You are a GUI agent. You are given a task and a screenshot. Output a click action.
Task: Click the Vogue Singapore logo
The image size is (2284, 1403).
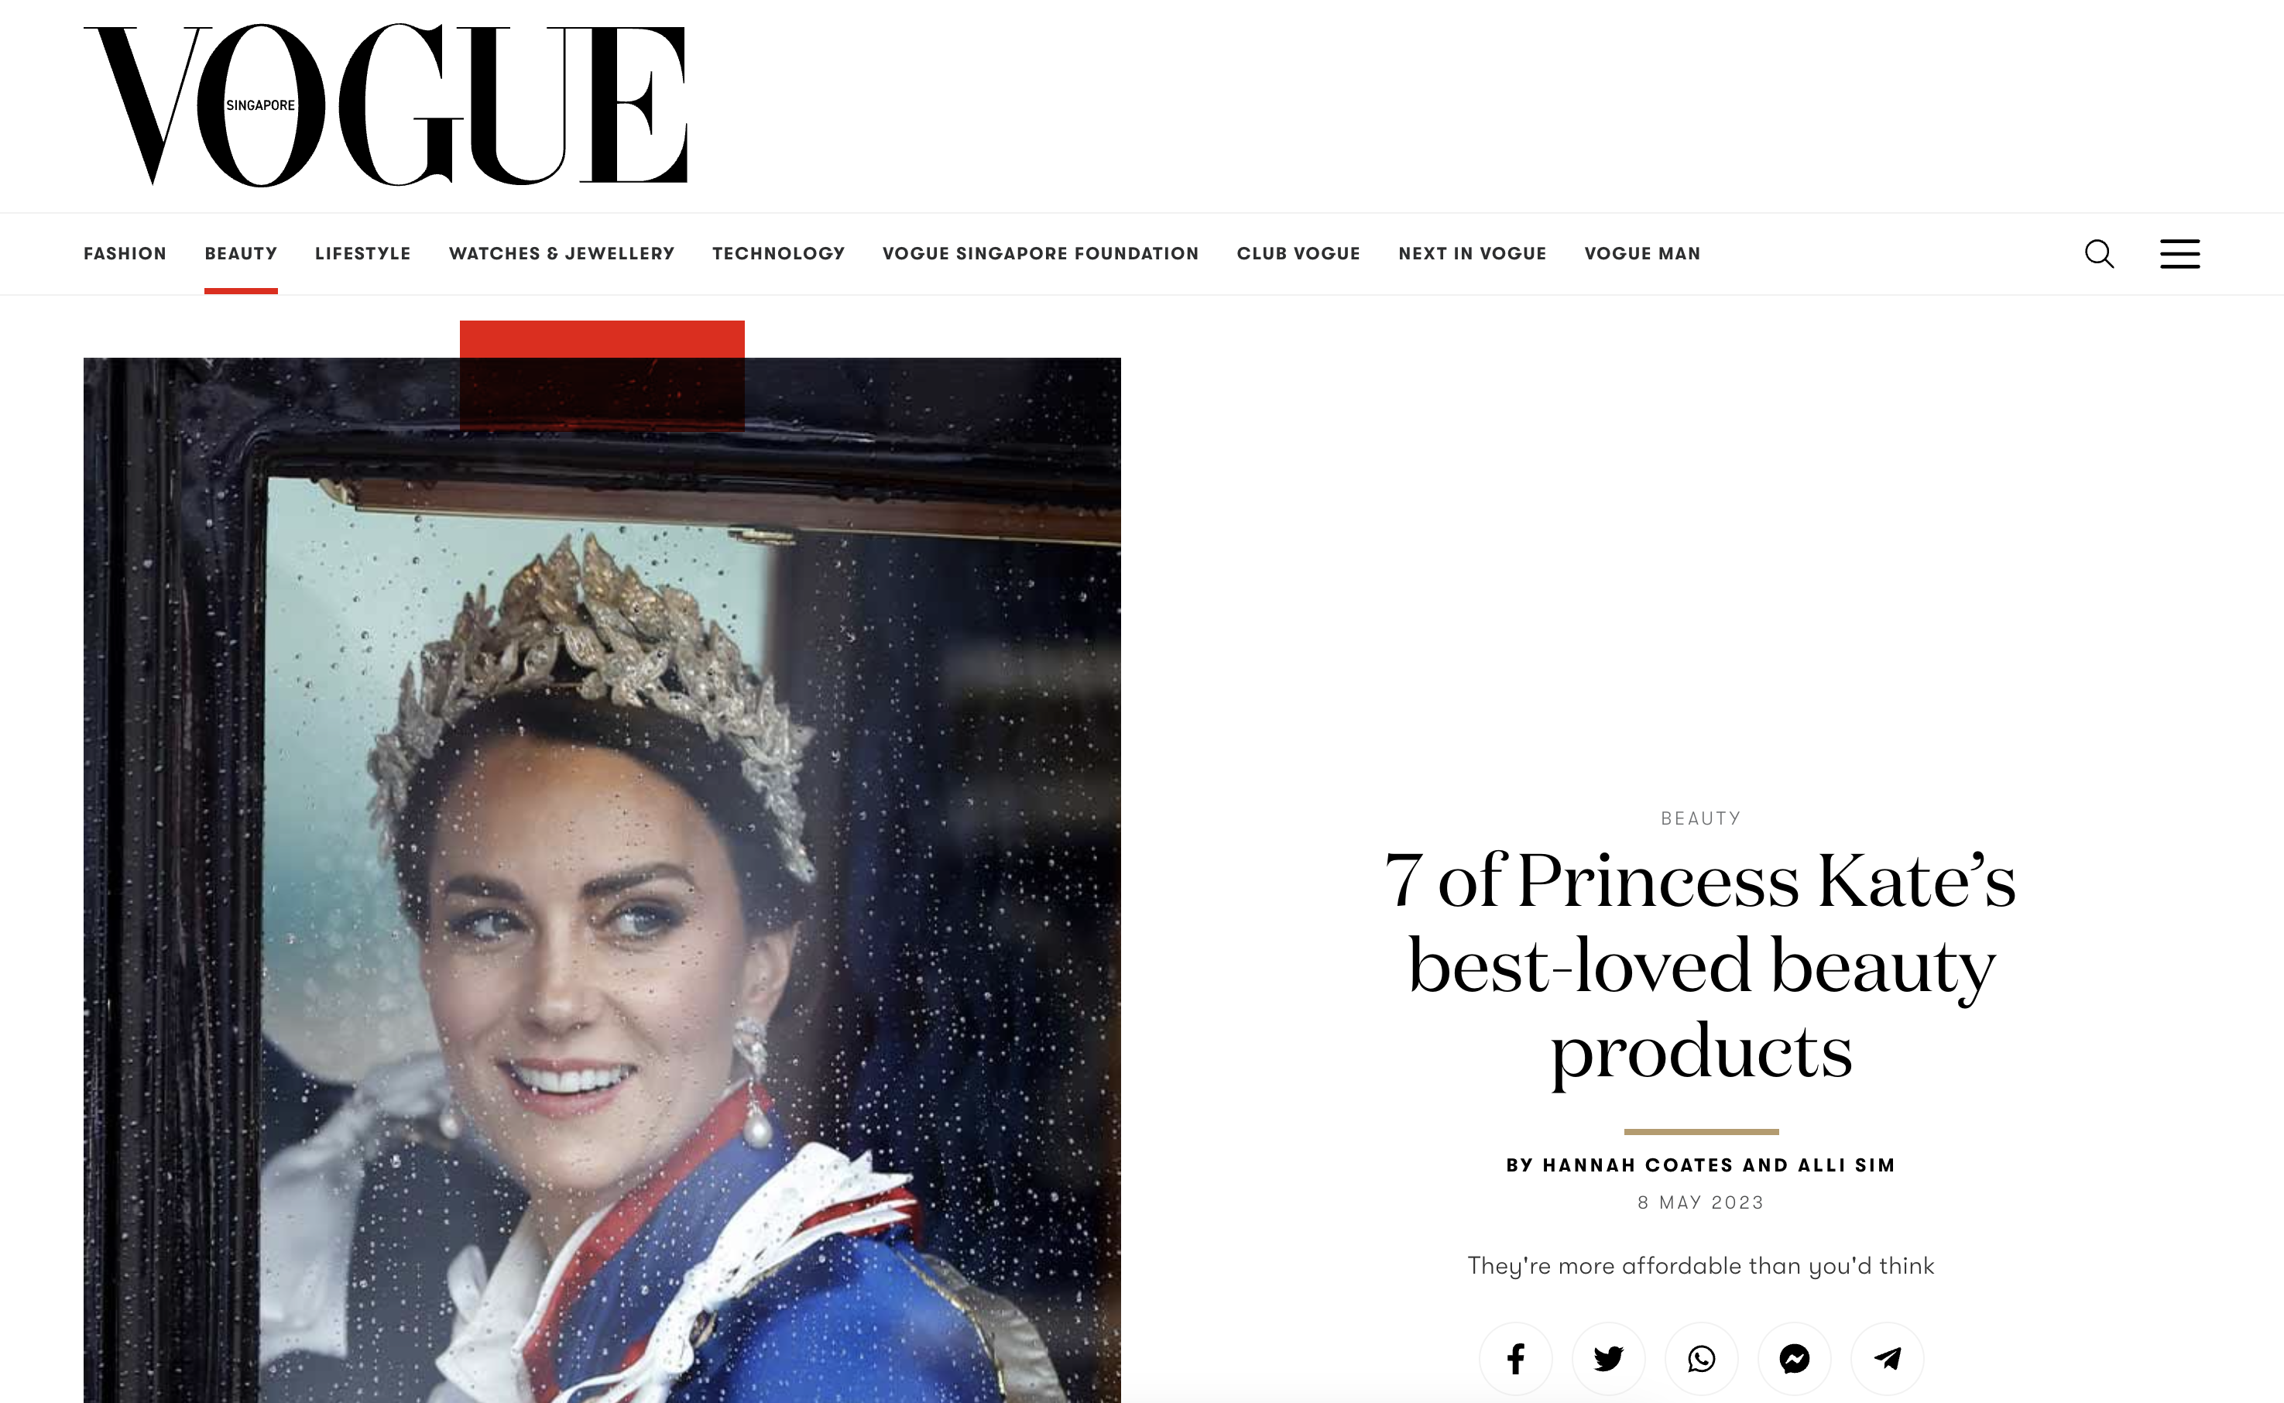(386, 105)
